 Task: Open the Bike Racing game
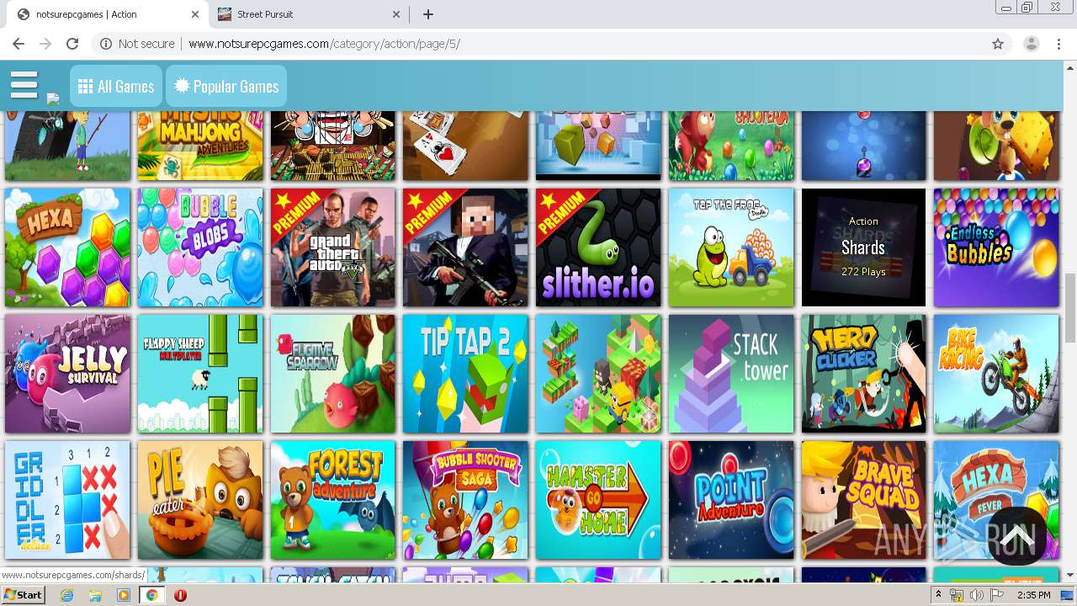pos(996,374)
